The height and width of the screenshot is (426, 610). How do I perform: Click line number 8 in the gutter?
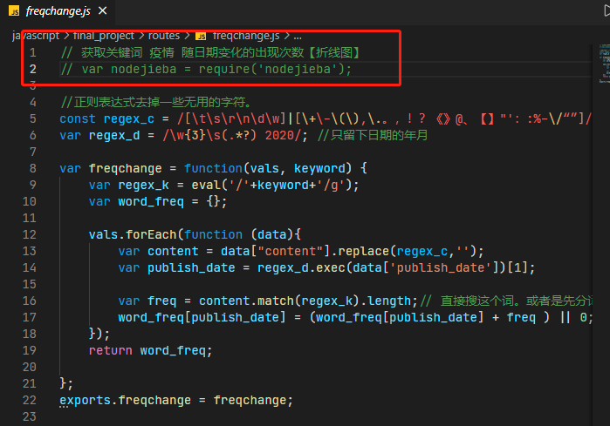[33, 168]
